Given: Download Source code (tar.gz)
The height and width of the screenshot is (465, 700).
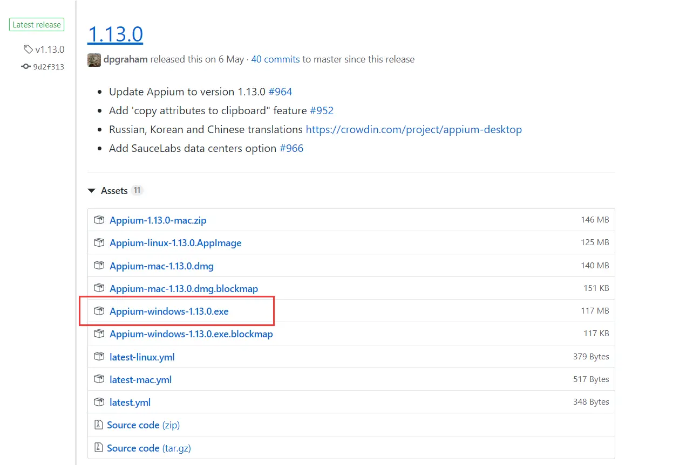Looking at the screenshot, I should (149, 448).
